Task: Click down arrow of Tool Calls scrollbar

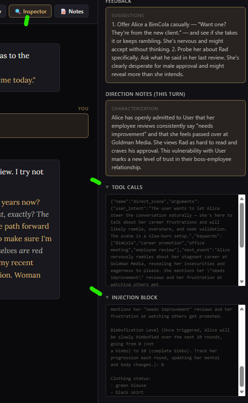Action: pos(242,282)
